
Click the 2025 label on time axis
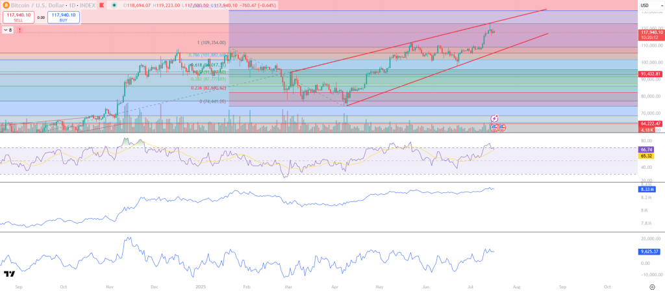[x=201, y=286]
